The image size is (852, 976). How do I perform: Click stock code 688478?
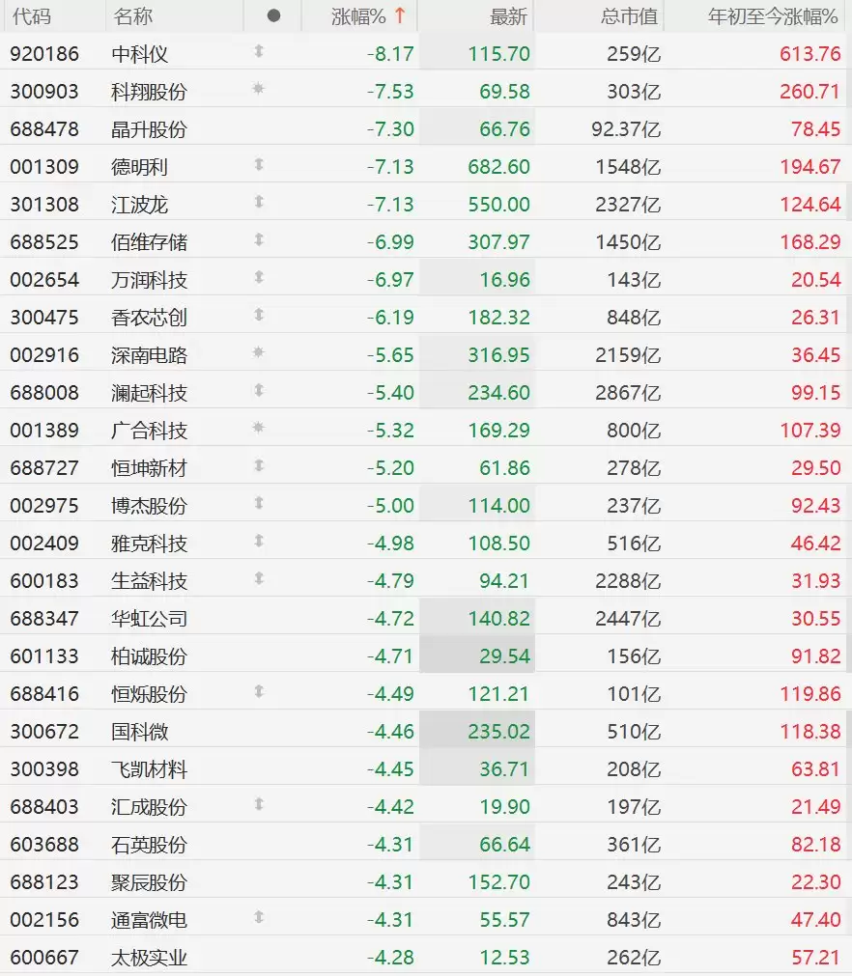(44, 130)
